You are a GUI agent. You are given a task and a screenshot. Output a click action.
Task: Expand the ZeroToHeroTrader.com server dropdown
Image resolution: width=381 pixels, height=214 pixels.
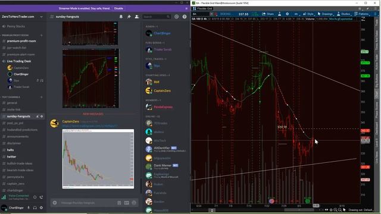coord(41,17)
